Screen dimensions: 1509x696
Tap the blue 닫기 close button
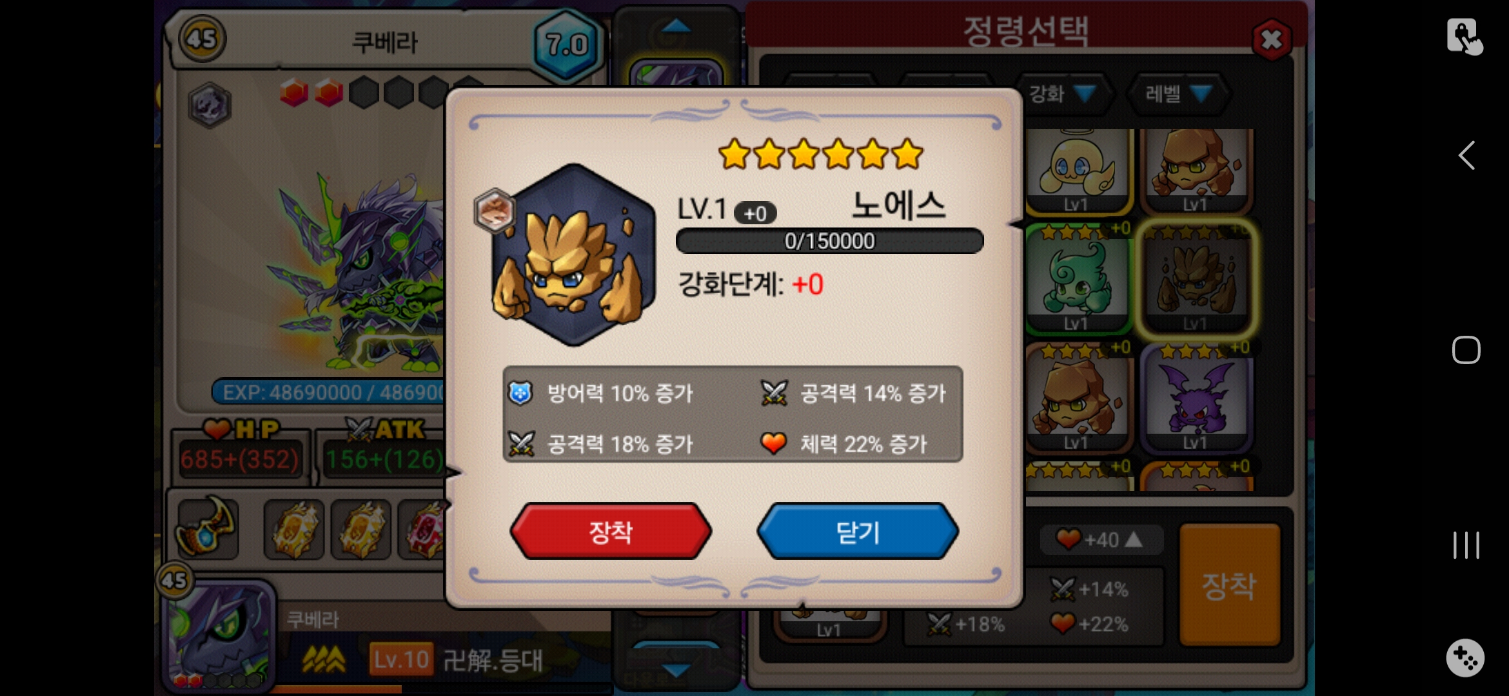coord(858,532)
